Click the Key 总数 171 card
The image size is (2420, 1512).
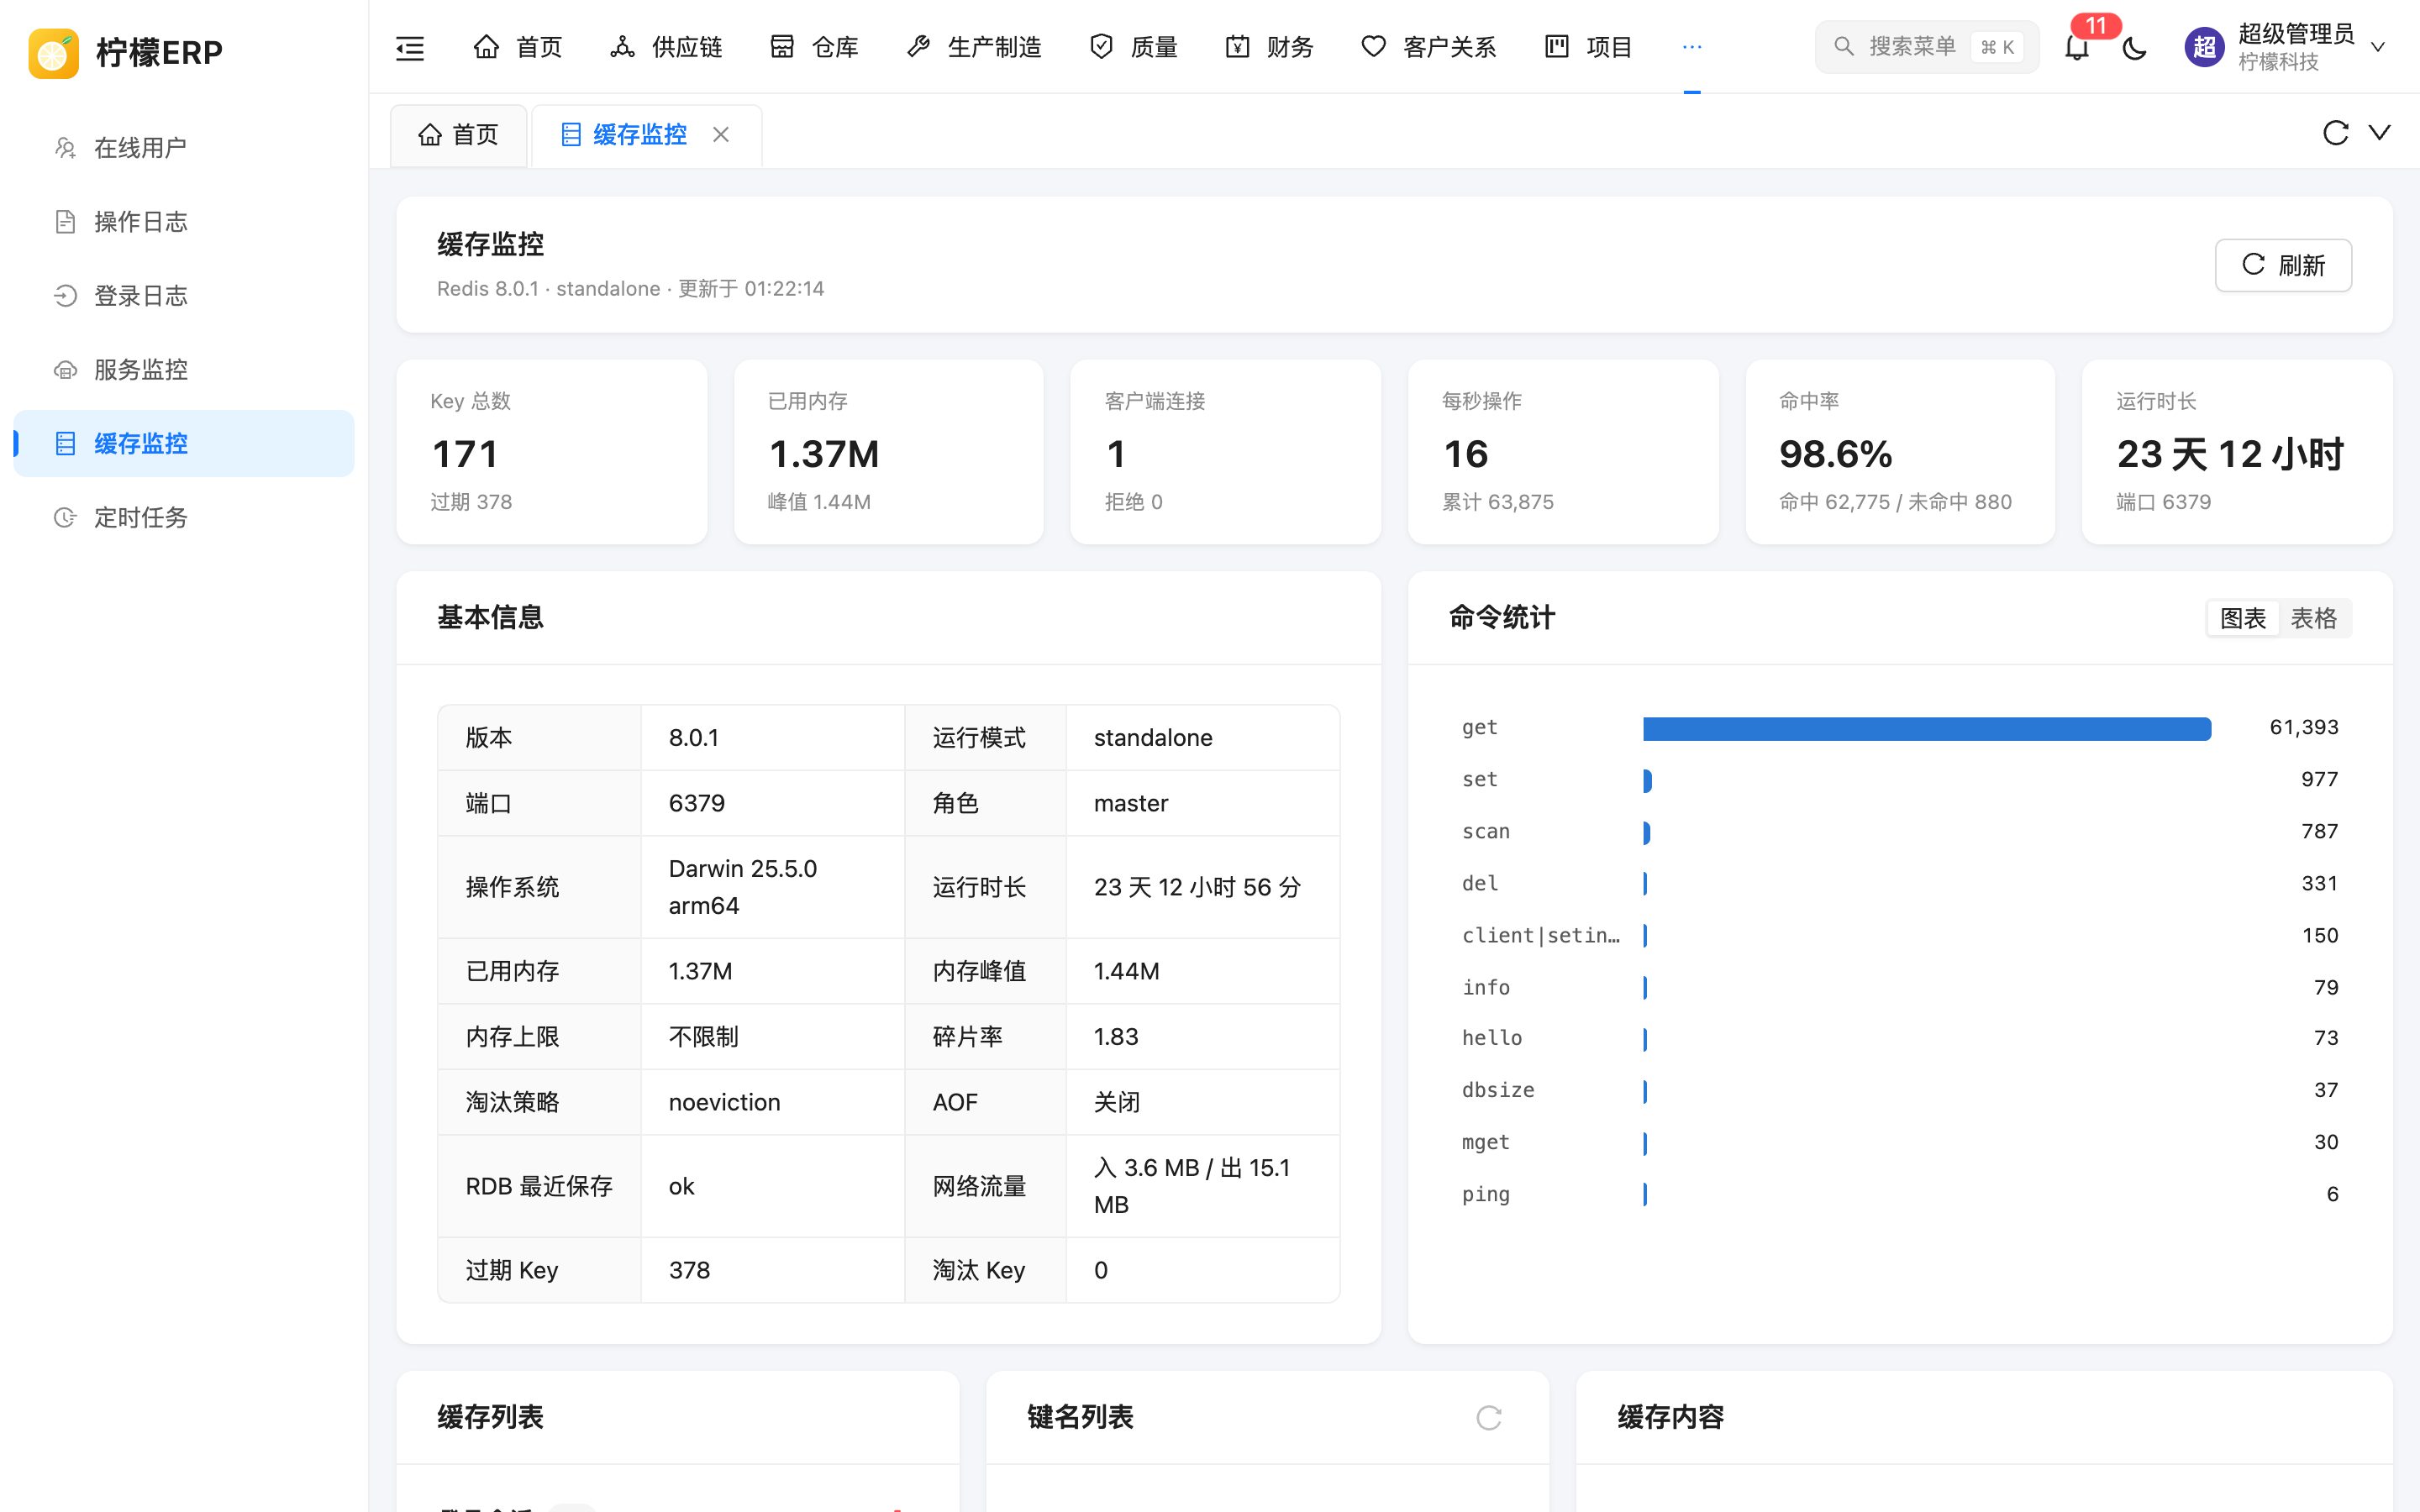point(551,452)
